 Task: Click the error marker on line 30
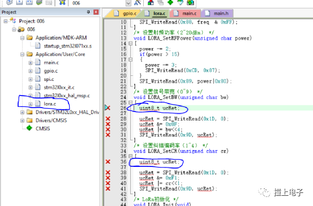coord(108,130)
